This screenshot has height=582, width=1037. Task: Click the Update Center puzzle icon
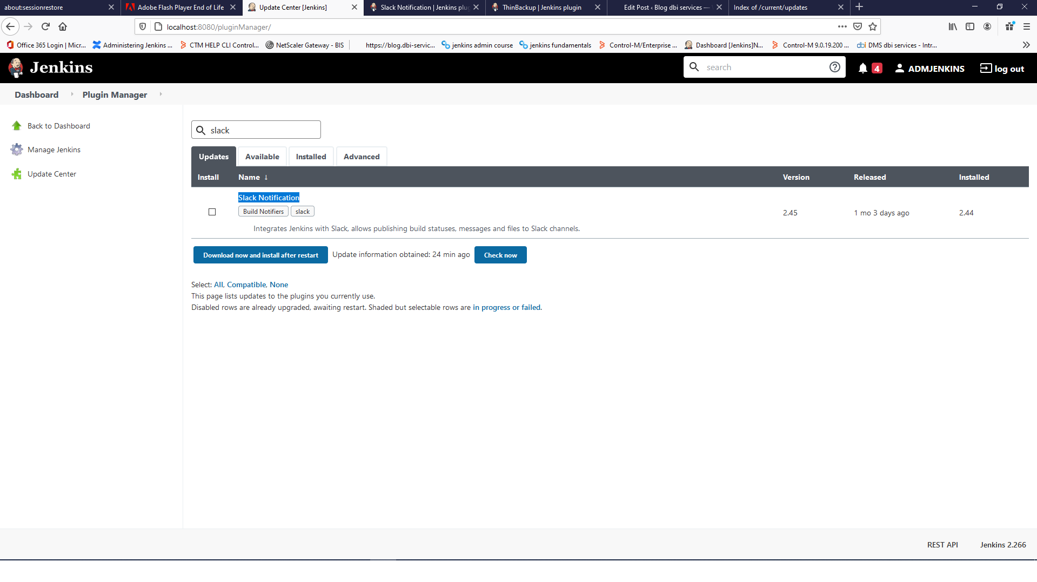point(17,174)
